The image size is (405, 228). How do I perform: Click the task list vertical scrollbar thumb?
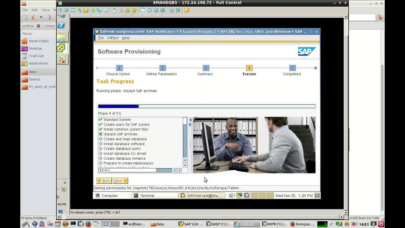(185, 121)
